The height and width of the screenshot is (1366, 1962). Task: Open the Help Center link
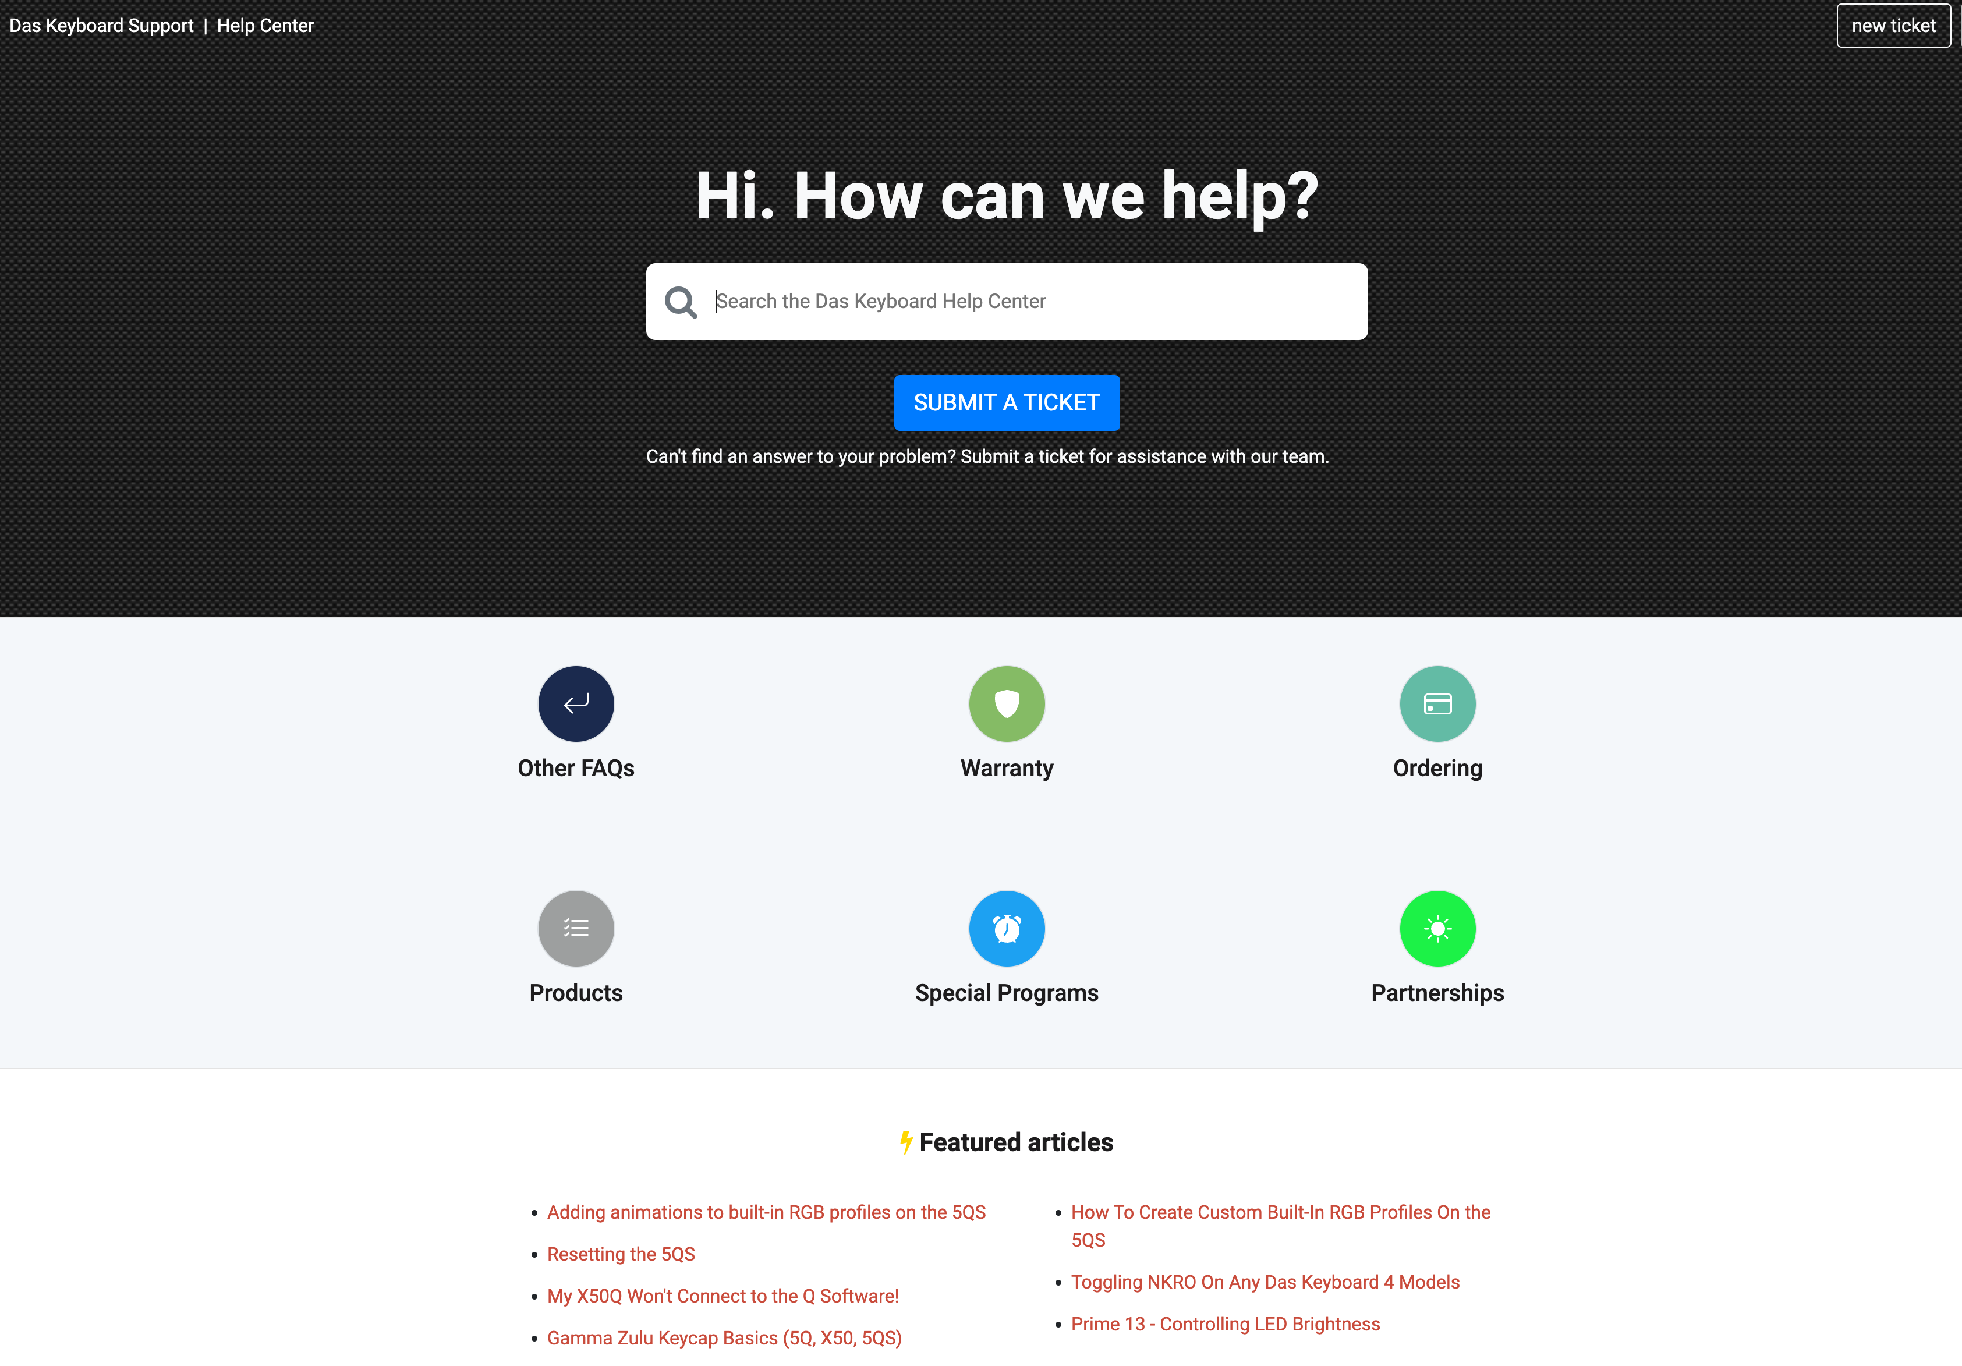tap(265, 26)
